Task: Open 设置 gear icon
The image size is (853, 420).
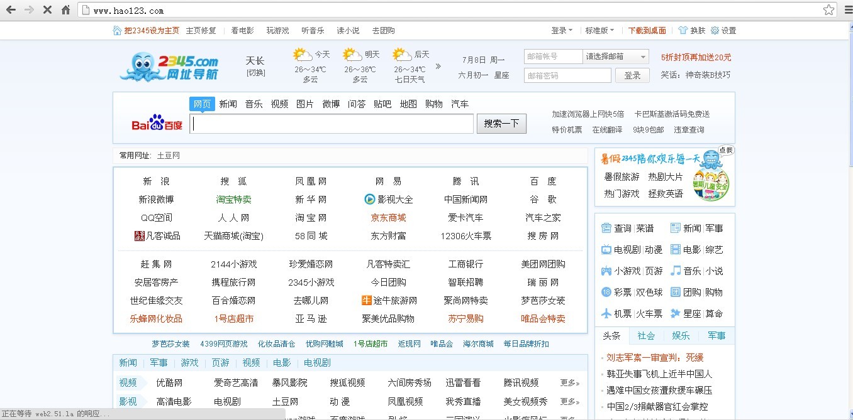Action: click(715, 30)
